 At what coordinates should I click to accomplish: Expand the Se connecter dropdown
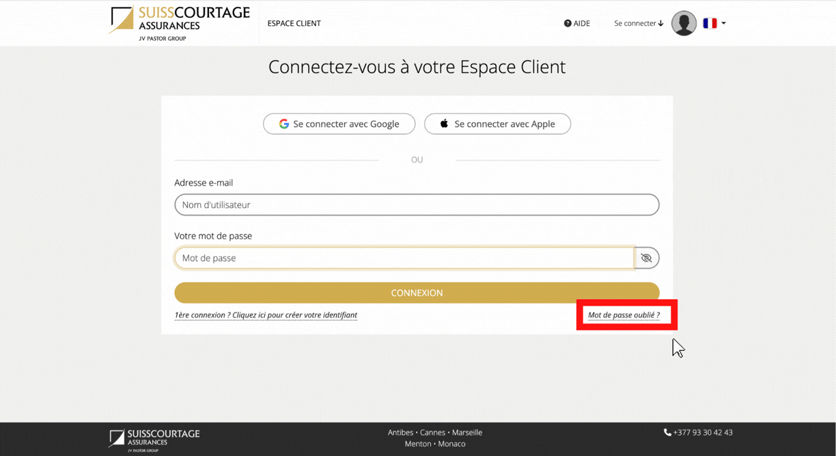(638, 23)
